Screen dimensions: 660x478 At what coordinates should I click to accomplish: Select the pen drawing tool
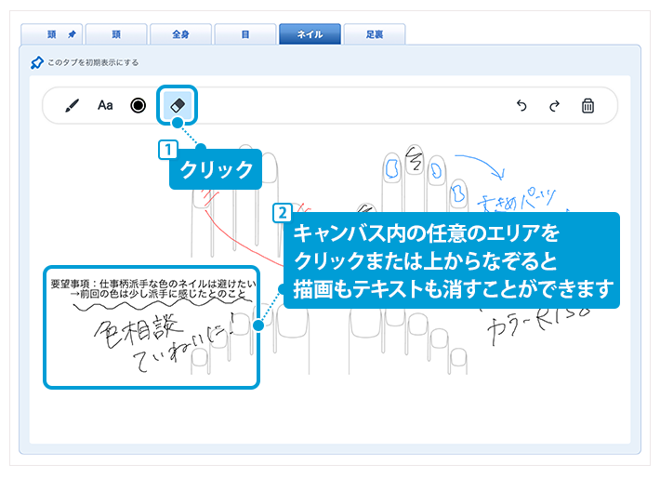73,105
